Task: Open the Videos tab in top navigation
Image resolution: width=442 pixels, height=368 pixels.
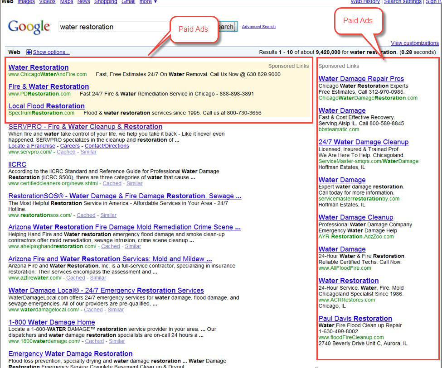Action: click(47, 2)
